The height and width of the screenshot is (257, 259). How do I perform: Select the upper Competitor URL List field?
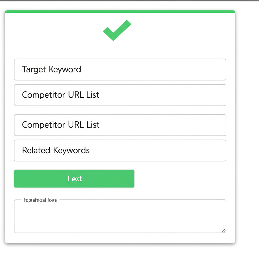120,95
